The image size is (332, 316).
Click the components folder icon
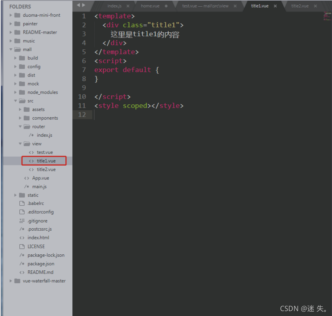[27, 118]
